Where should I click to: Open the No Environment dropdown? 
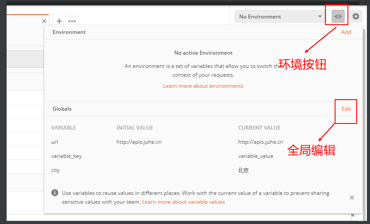tap(280, 16)
